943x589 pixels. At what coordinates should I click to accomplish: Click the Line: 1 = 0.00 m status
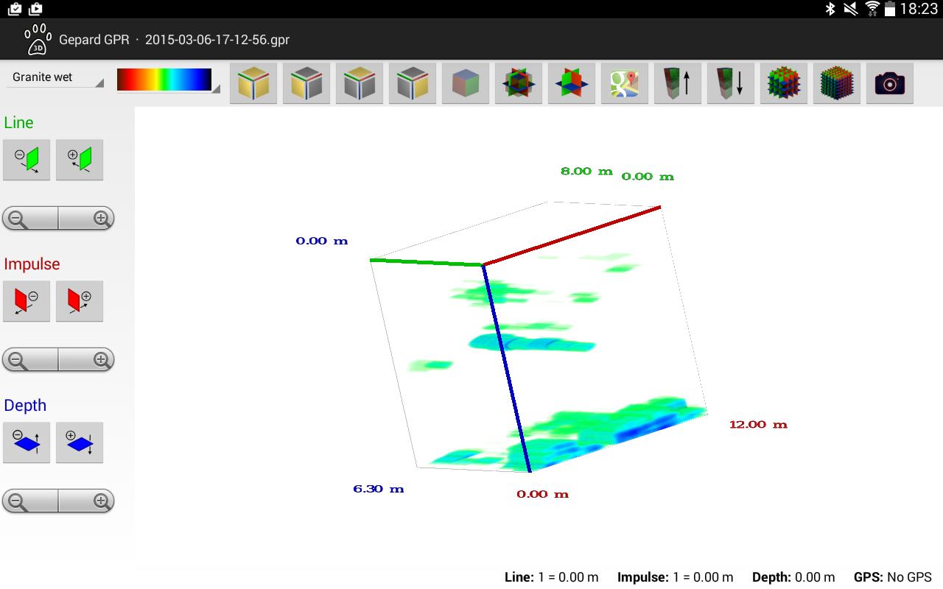[551, 577]
